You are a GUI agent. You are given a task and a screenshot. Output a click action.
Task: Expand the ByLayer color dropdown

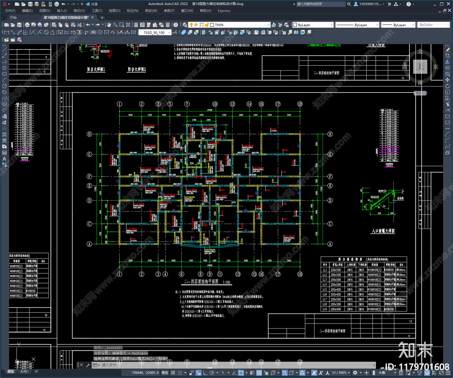coord(313,25)
